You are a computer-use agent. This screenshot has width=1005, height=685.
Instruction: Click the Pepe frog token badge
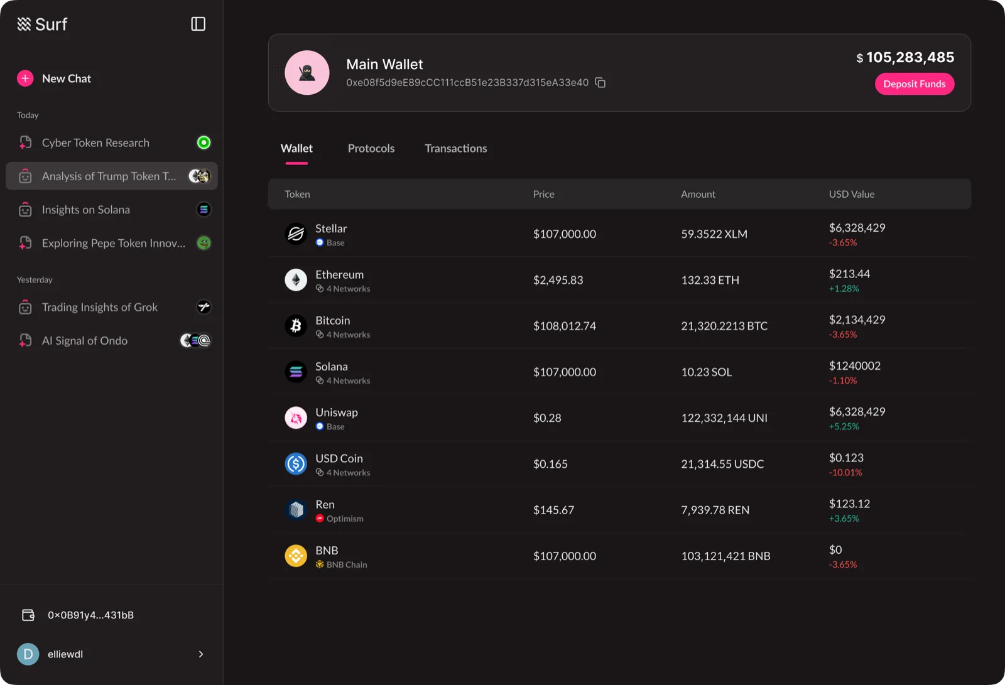204,243
